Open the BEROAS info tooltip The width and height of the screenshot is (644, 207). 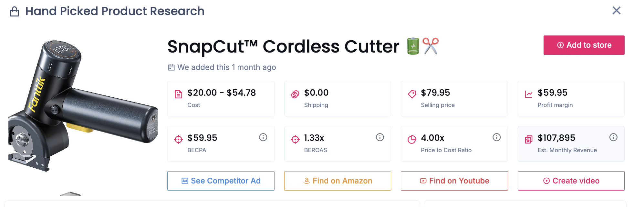pos(379,137)
